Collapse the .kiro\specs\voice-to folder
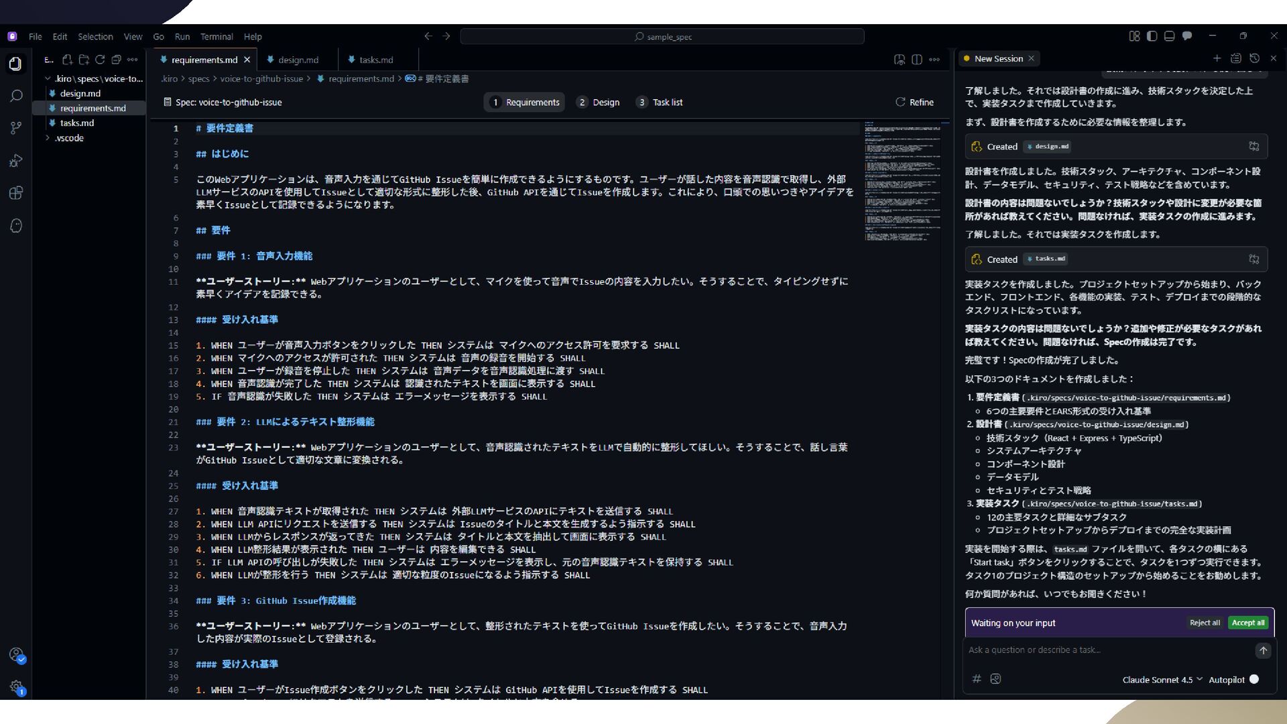The height and width of the screenshot is (724, 1287). click(48, 78)
